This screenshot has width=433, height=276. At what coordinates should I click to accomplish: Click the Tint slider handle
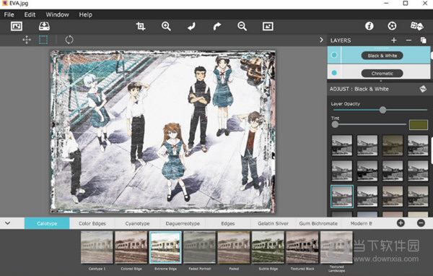click(x=335, y=124)
